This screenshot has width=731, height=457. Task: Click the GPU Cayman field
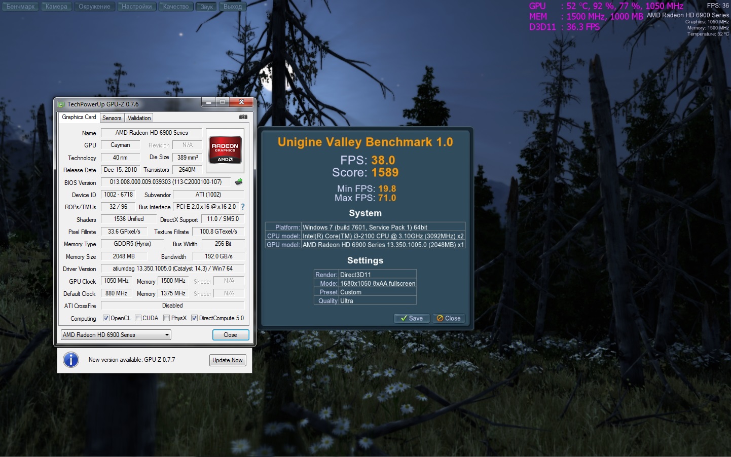point(120,145)
